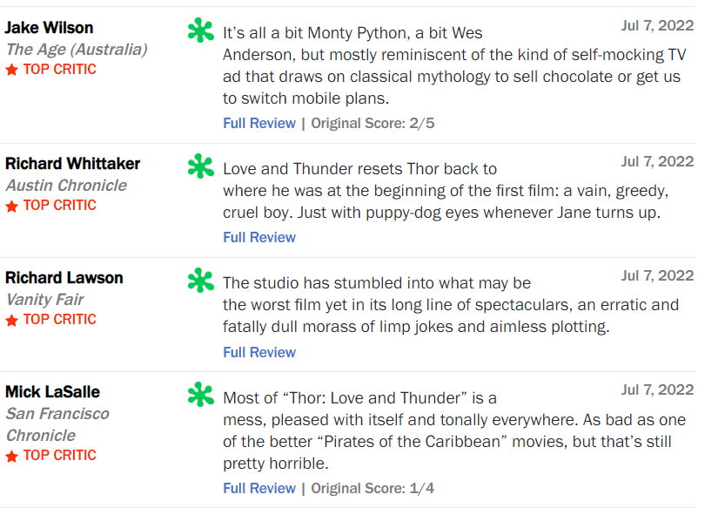Open the San Francisco Chronicle publication page
Viewport: 725px width, 508px height.
tap(57, 424)
